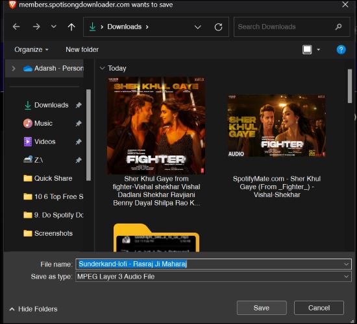Go back using the back arrow
Viewport: 357px width, 324px height.
[x=16, y=27]
